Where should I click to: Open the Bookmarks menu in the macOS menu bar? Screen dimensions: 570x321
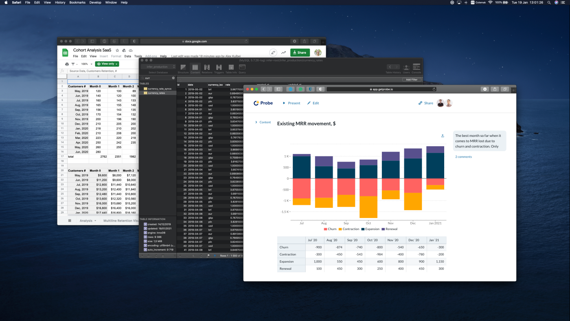click(77, 2)
